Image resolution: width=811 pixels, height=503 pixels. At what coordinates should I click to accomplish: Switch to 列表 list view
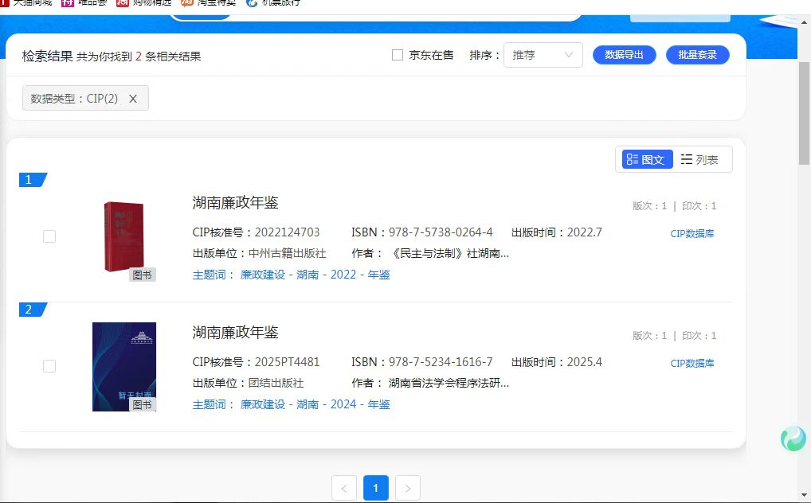point(700,160)
